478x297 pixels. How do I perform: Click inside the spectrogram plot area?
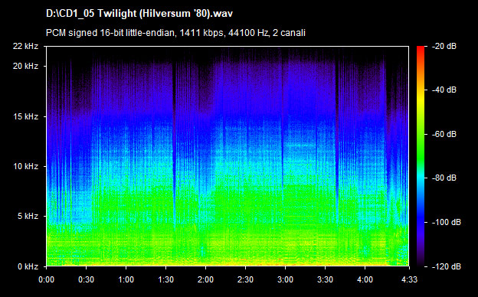pyautogui.click(x=228, y=156)
